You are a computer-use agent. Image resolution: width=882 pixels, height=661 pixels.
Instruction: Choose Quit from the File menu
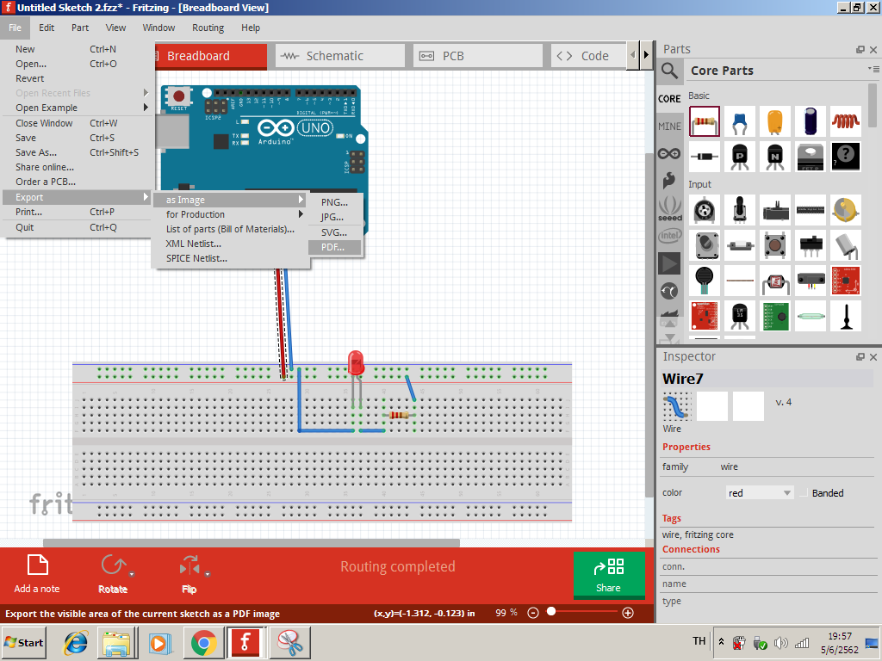tap(77, 227)
